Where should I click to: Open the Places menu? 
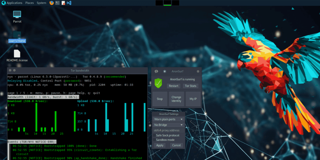[x=30, y=3]
